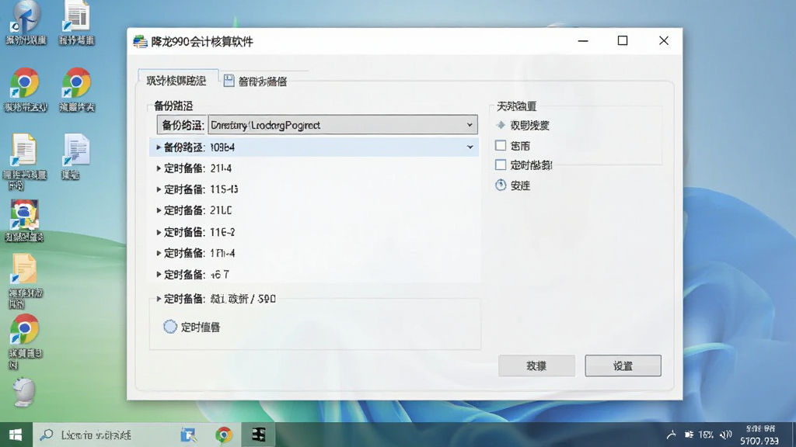Expand the 定时备份 row ending in / 590

159,299
